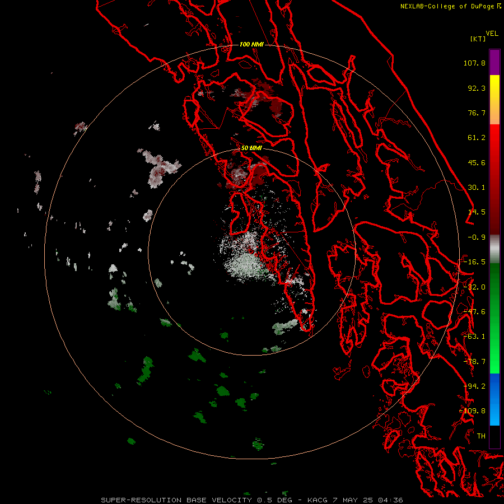The height and width of the screenshot is (504, 504).
Task: Select the -78.7 legend value
Action: [x=474, y=362]
